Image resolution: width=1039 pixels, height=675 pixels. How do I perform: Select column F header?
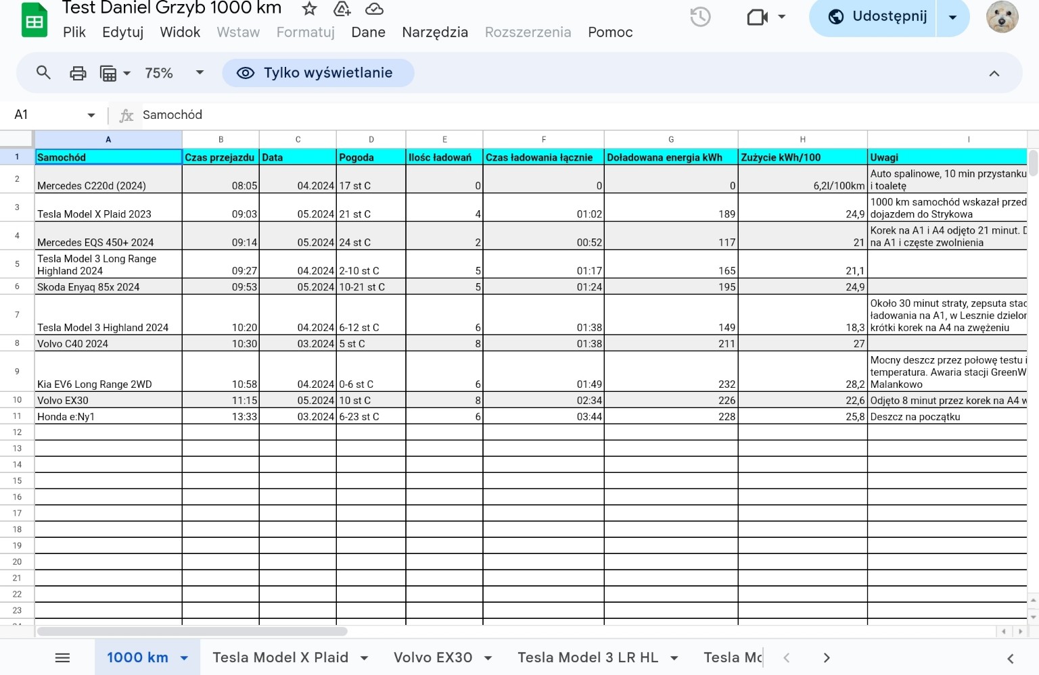coord(543,139)
